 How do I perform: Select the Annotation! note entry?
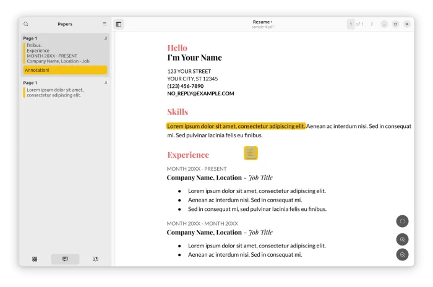(x=65, y=70)
